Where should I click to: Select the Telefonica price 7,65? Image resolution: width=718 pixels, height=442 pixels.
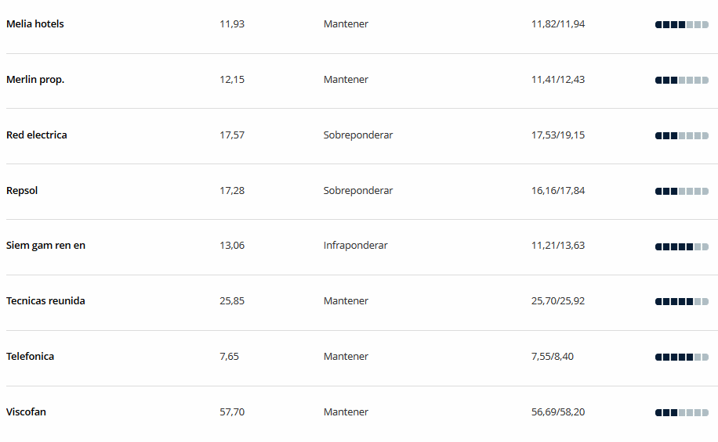(x=229, y=357)
